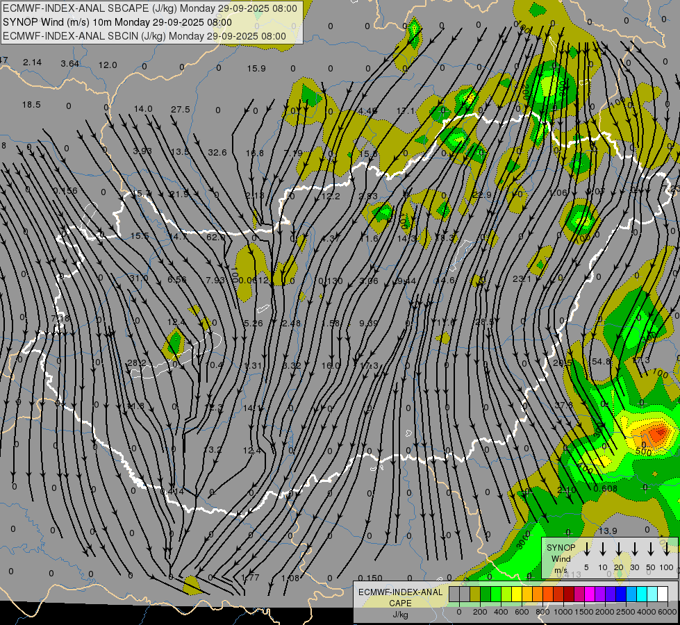Click the 'J/kg' unit label in legend

coord(400,615)
